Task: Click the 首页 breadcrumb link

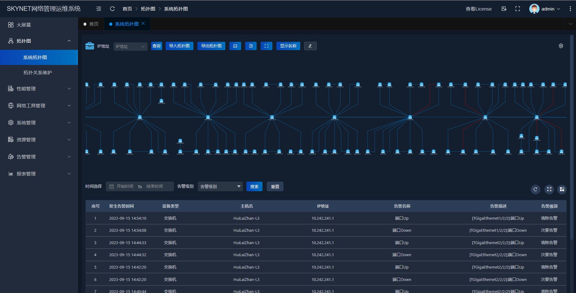Action: (x=127, y=9)
